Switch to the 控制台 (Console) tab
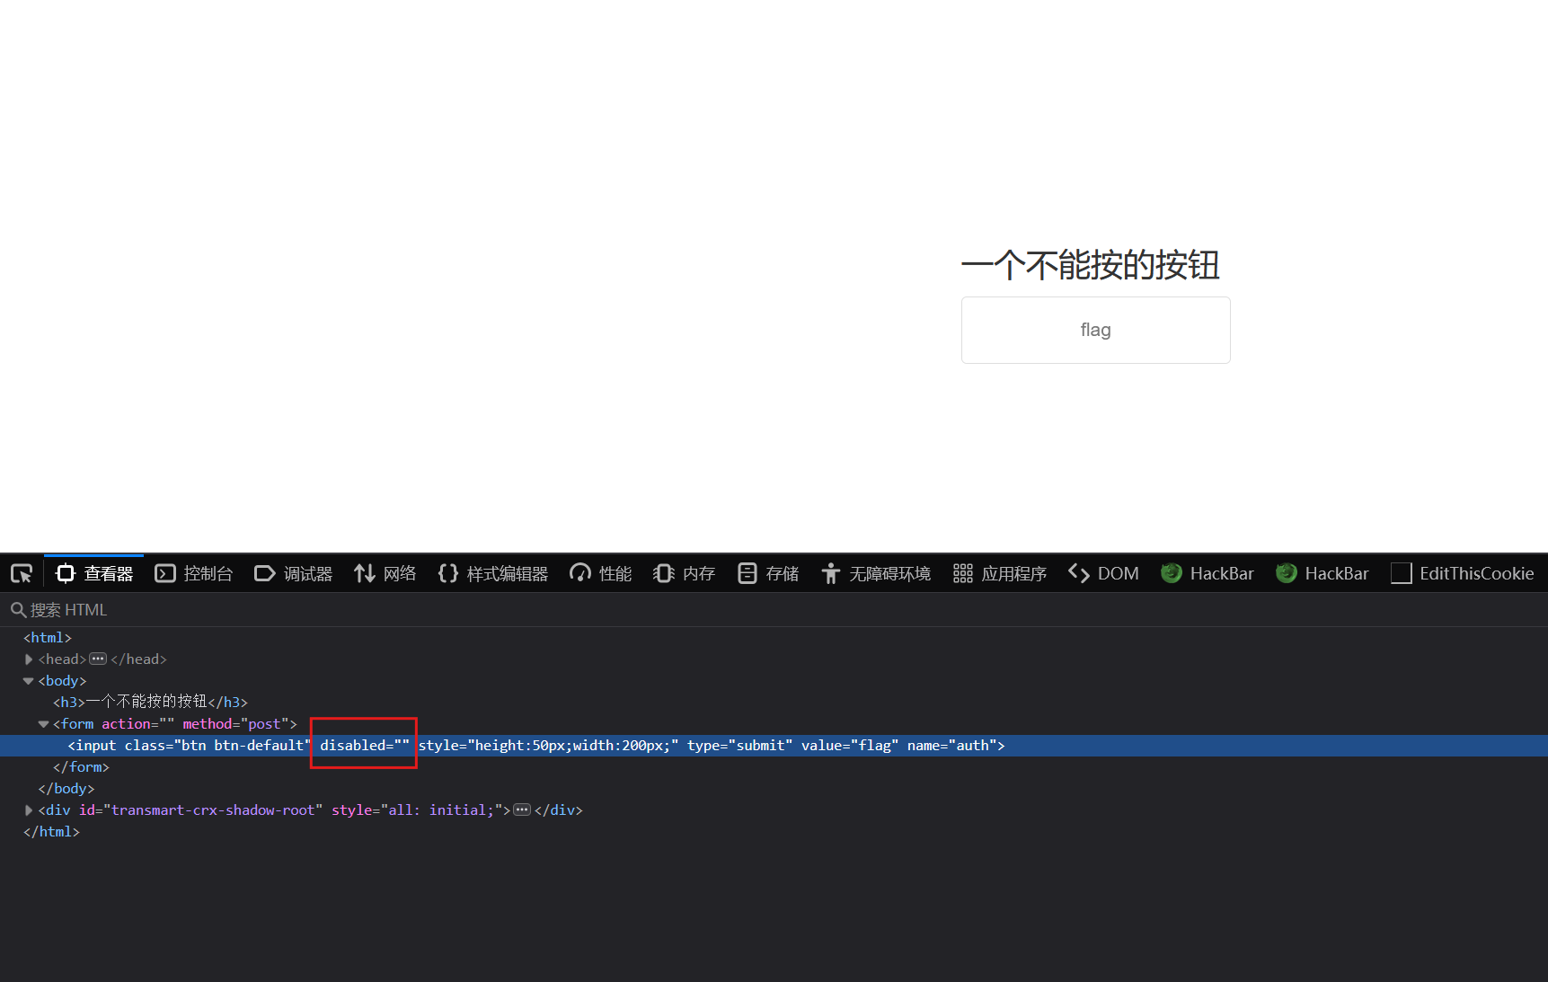1548x982 pixels. (x=193, y=573)
